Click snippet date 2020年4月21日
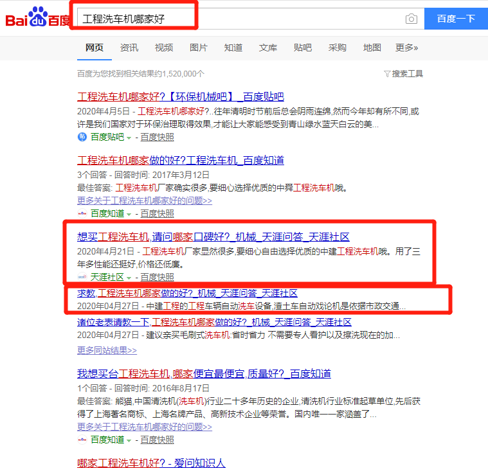 (105, 251)
